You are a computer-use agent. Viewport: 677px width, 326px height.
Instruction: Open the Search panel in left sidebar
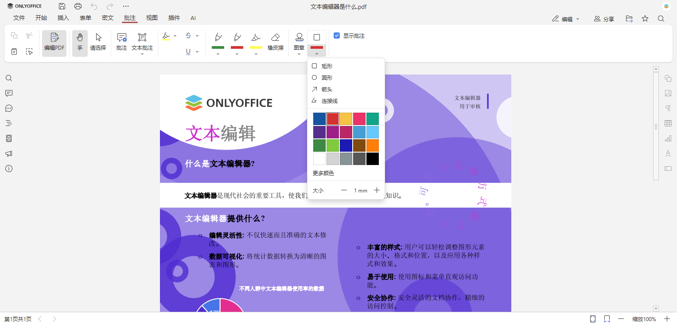9,78
